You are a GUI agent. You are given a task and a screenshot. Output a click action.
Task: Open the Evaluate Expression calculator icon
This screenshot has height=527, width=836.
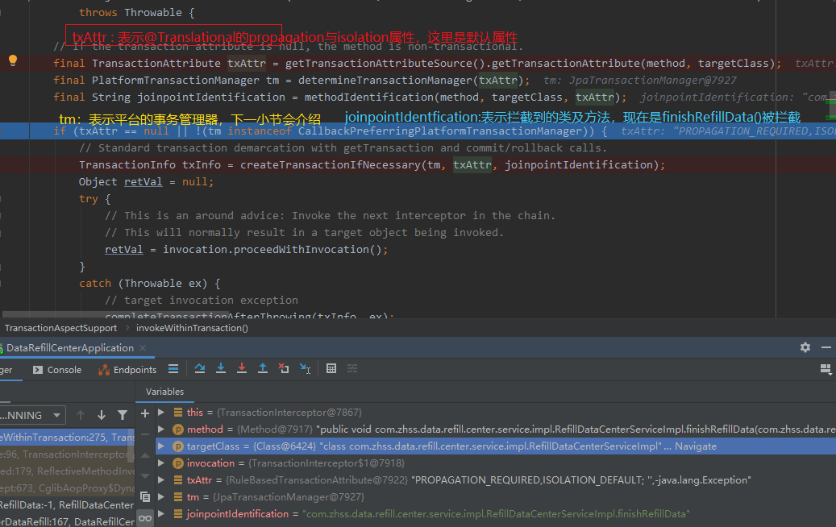(x=331, y=369)
